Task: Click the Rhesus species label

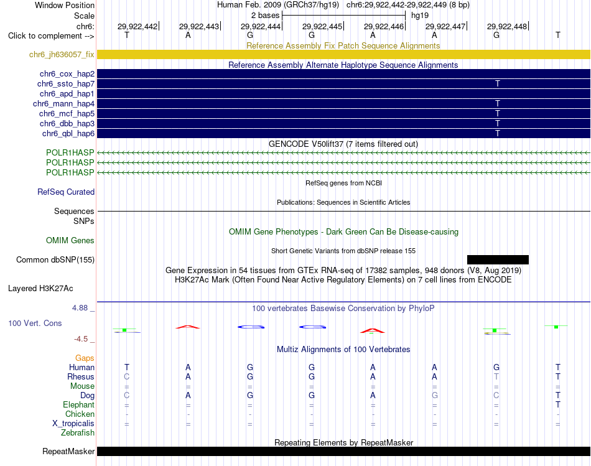Action: click(81, 376)
